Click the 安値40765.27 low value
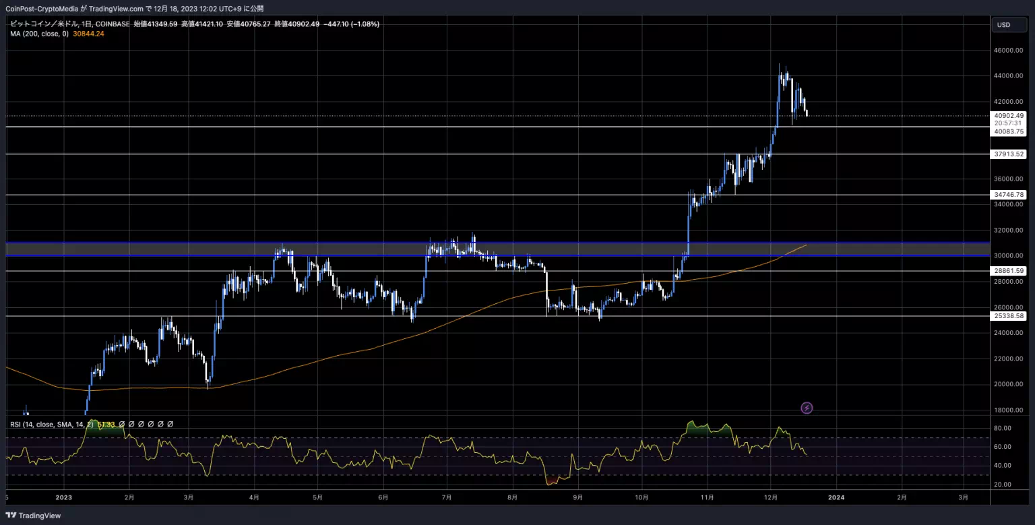The image size is (1035, 525). [248, 24]
